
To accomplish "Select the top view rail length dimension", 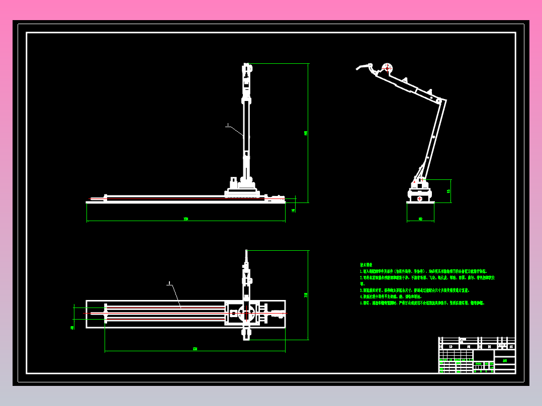I will [x=195, y=349].
